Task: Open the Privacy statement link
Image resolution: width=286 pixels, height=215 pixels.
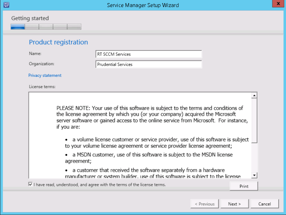Action: point(45,75)
